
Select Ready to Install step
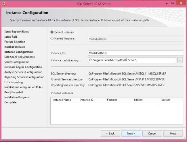14,92
